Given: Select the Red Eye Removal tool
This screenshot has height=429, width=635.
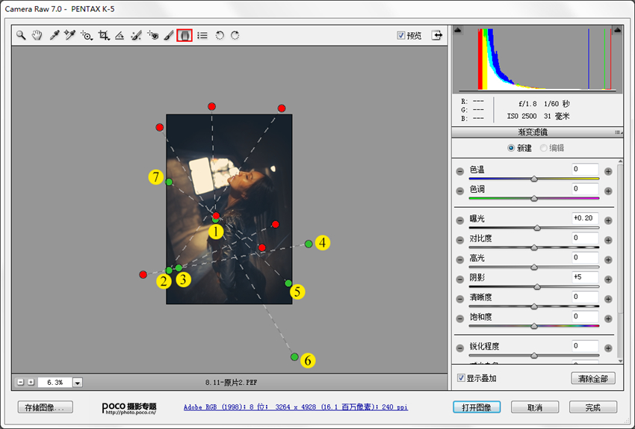Looking at the screenshot, I should coord(152,35).
